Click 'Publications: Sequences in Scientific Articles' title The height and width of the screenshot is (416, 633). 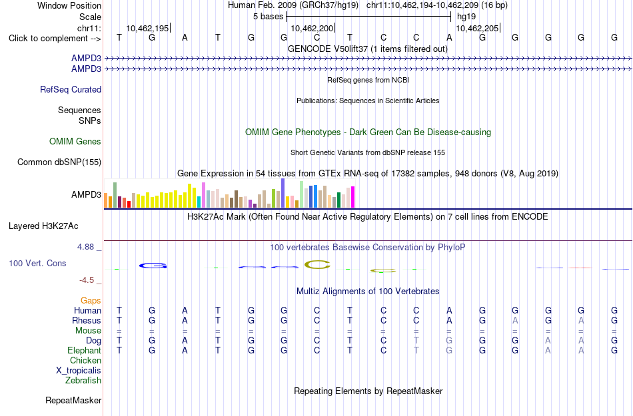click(x=368, y=101)
